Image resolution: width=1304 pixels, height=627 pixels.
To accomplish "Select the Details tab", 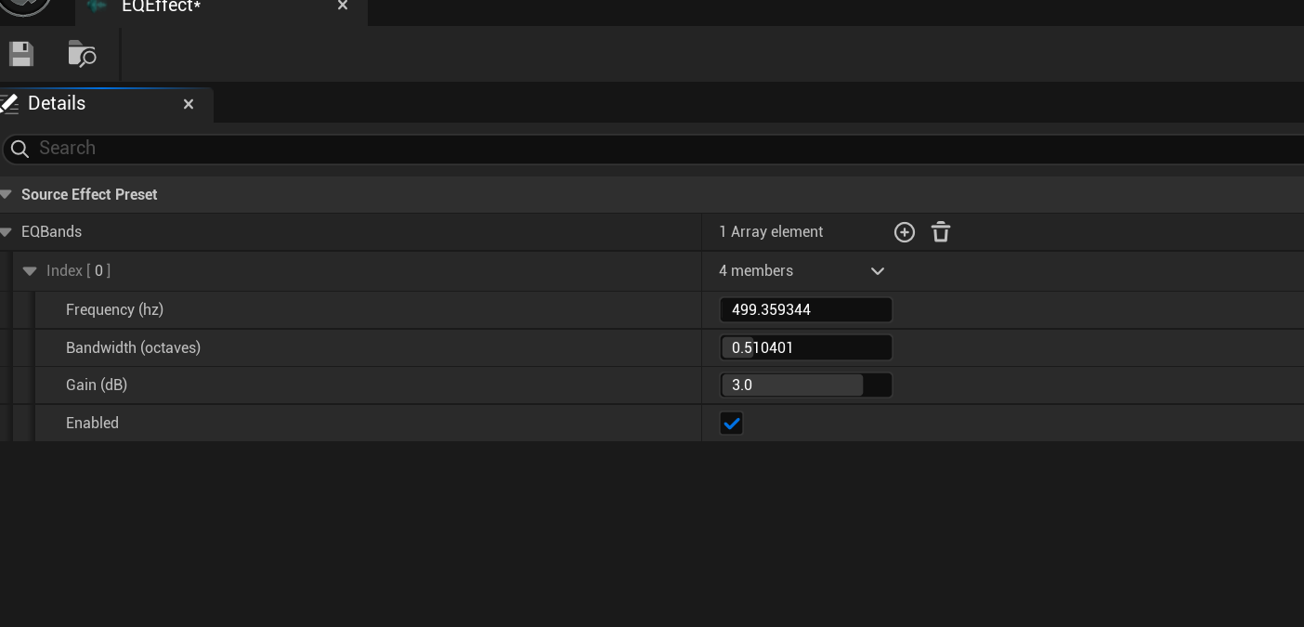I will point(57,104).
